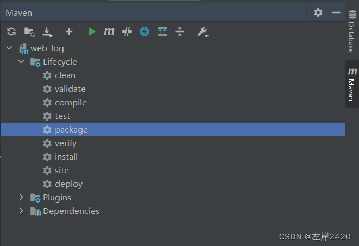The image size is (359, 246).
Task: Expand the Dependencies folder
Action: (21, 211)
